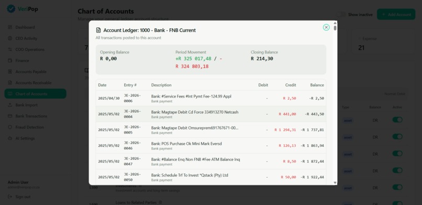Click the 2025/04/30 date cell
Screen dimensions: 422x205
tap(109, 99)
